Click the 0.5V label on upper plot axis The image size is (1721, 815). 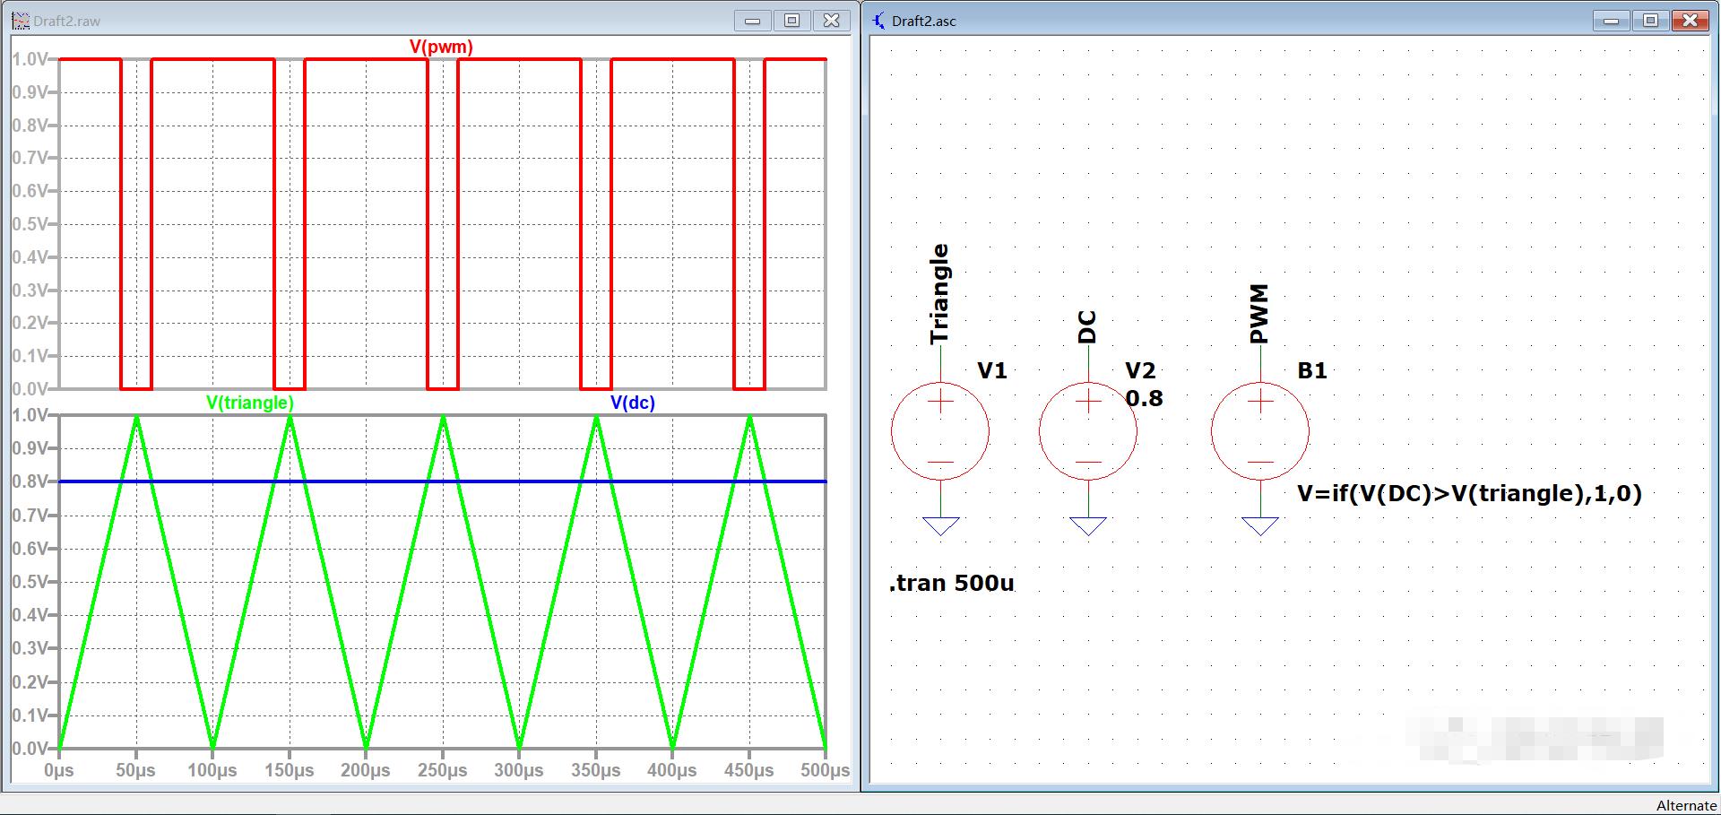[30, 224]
